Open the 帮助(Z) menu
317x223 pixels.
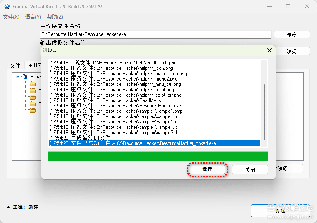tap(55, 17)
